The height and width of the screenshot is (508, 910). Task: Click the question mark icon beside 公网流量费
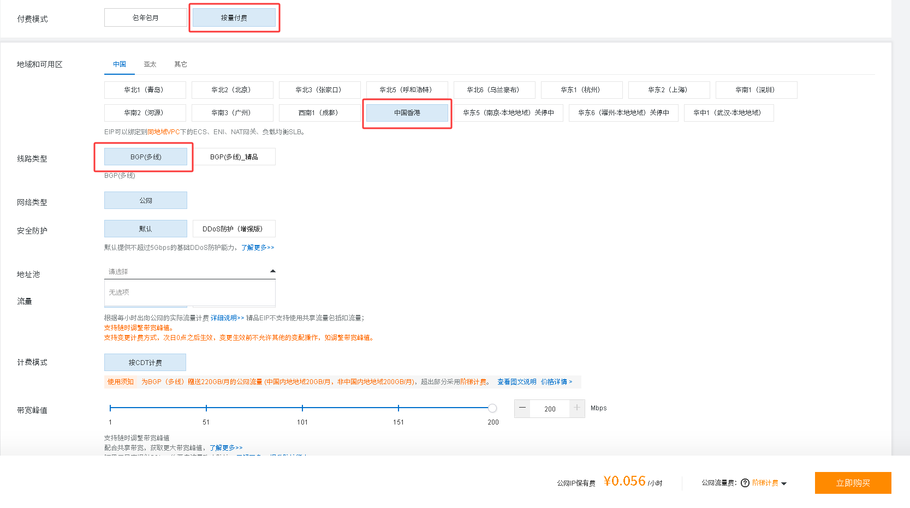click(745, 483)
